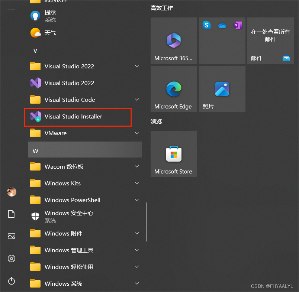Expand Windows 轻松使用 folder chevron

[137, 267]
